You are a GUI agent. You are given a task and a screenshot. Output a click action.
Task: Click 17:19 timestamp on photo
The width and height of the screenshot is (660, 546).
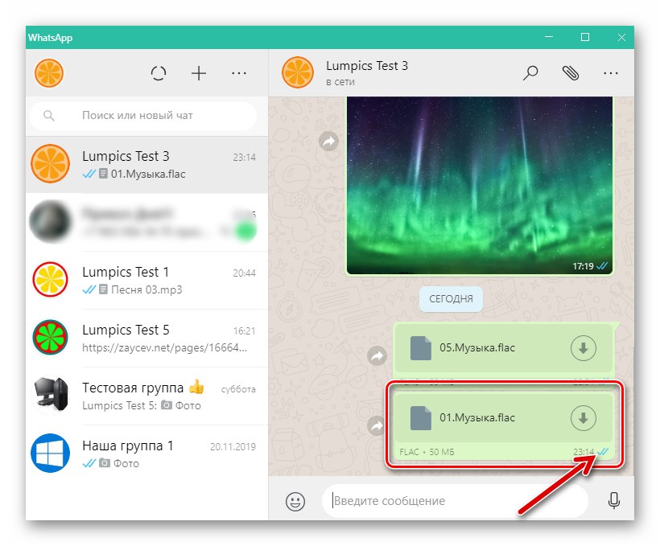pos(583,266)
